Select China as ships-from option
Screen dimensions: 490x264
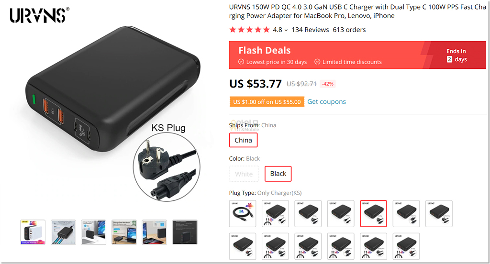pyautogui.click(x=243, y=140)
